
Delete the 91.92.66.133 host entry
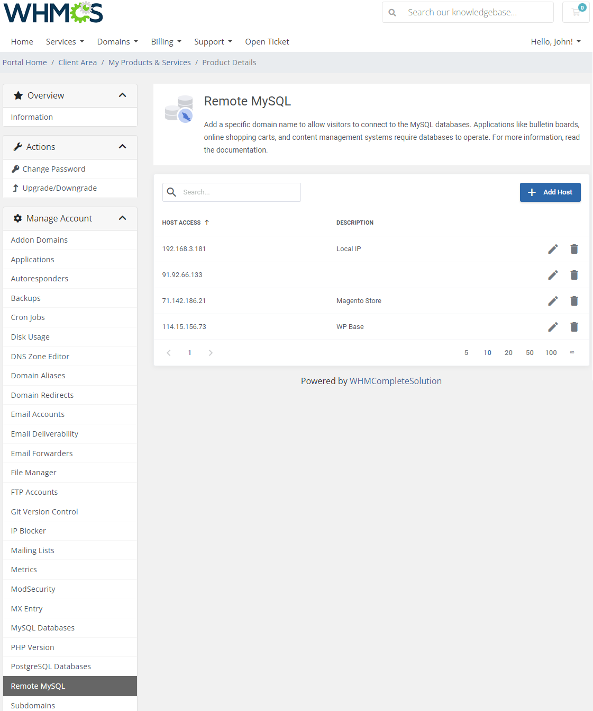click(x=574, y=275)
